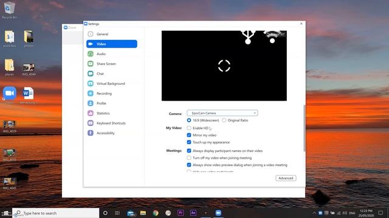Viewport: 389px width, 218px height.
Task: Click ENG language indicator in tray
Action: point(353,213)
